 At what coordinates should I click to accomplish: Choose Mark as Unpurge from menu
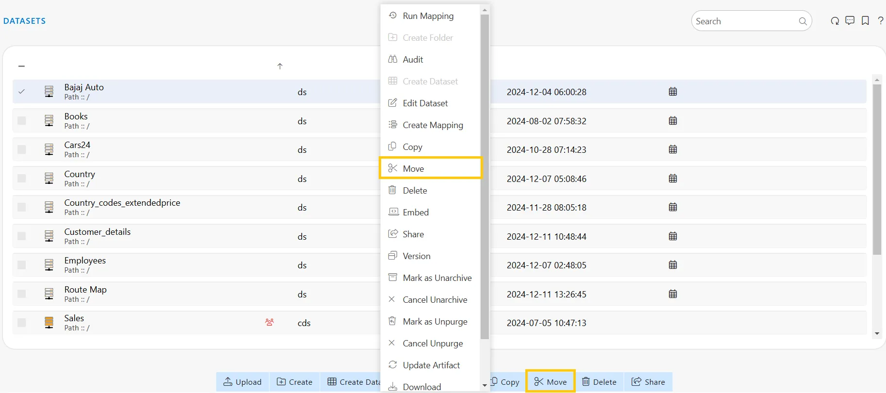pos(430,321)
